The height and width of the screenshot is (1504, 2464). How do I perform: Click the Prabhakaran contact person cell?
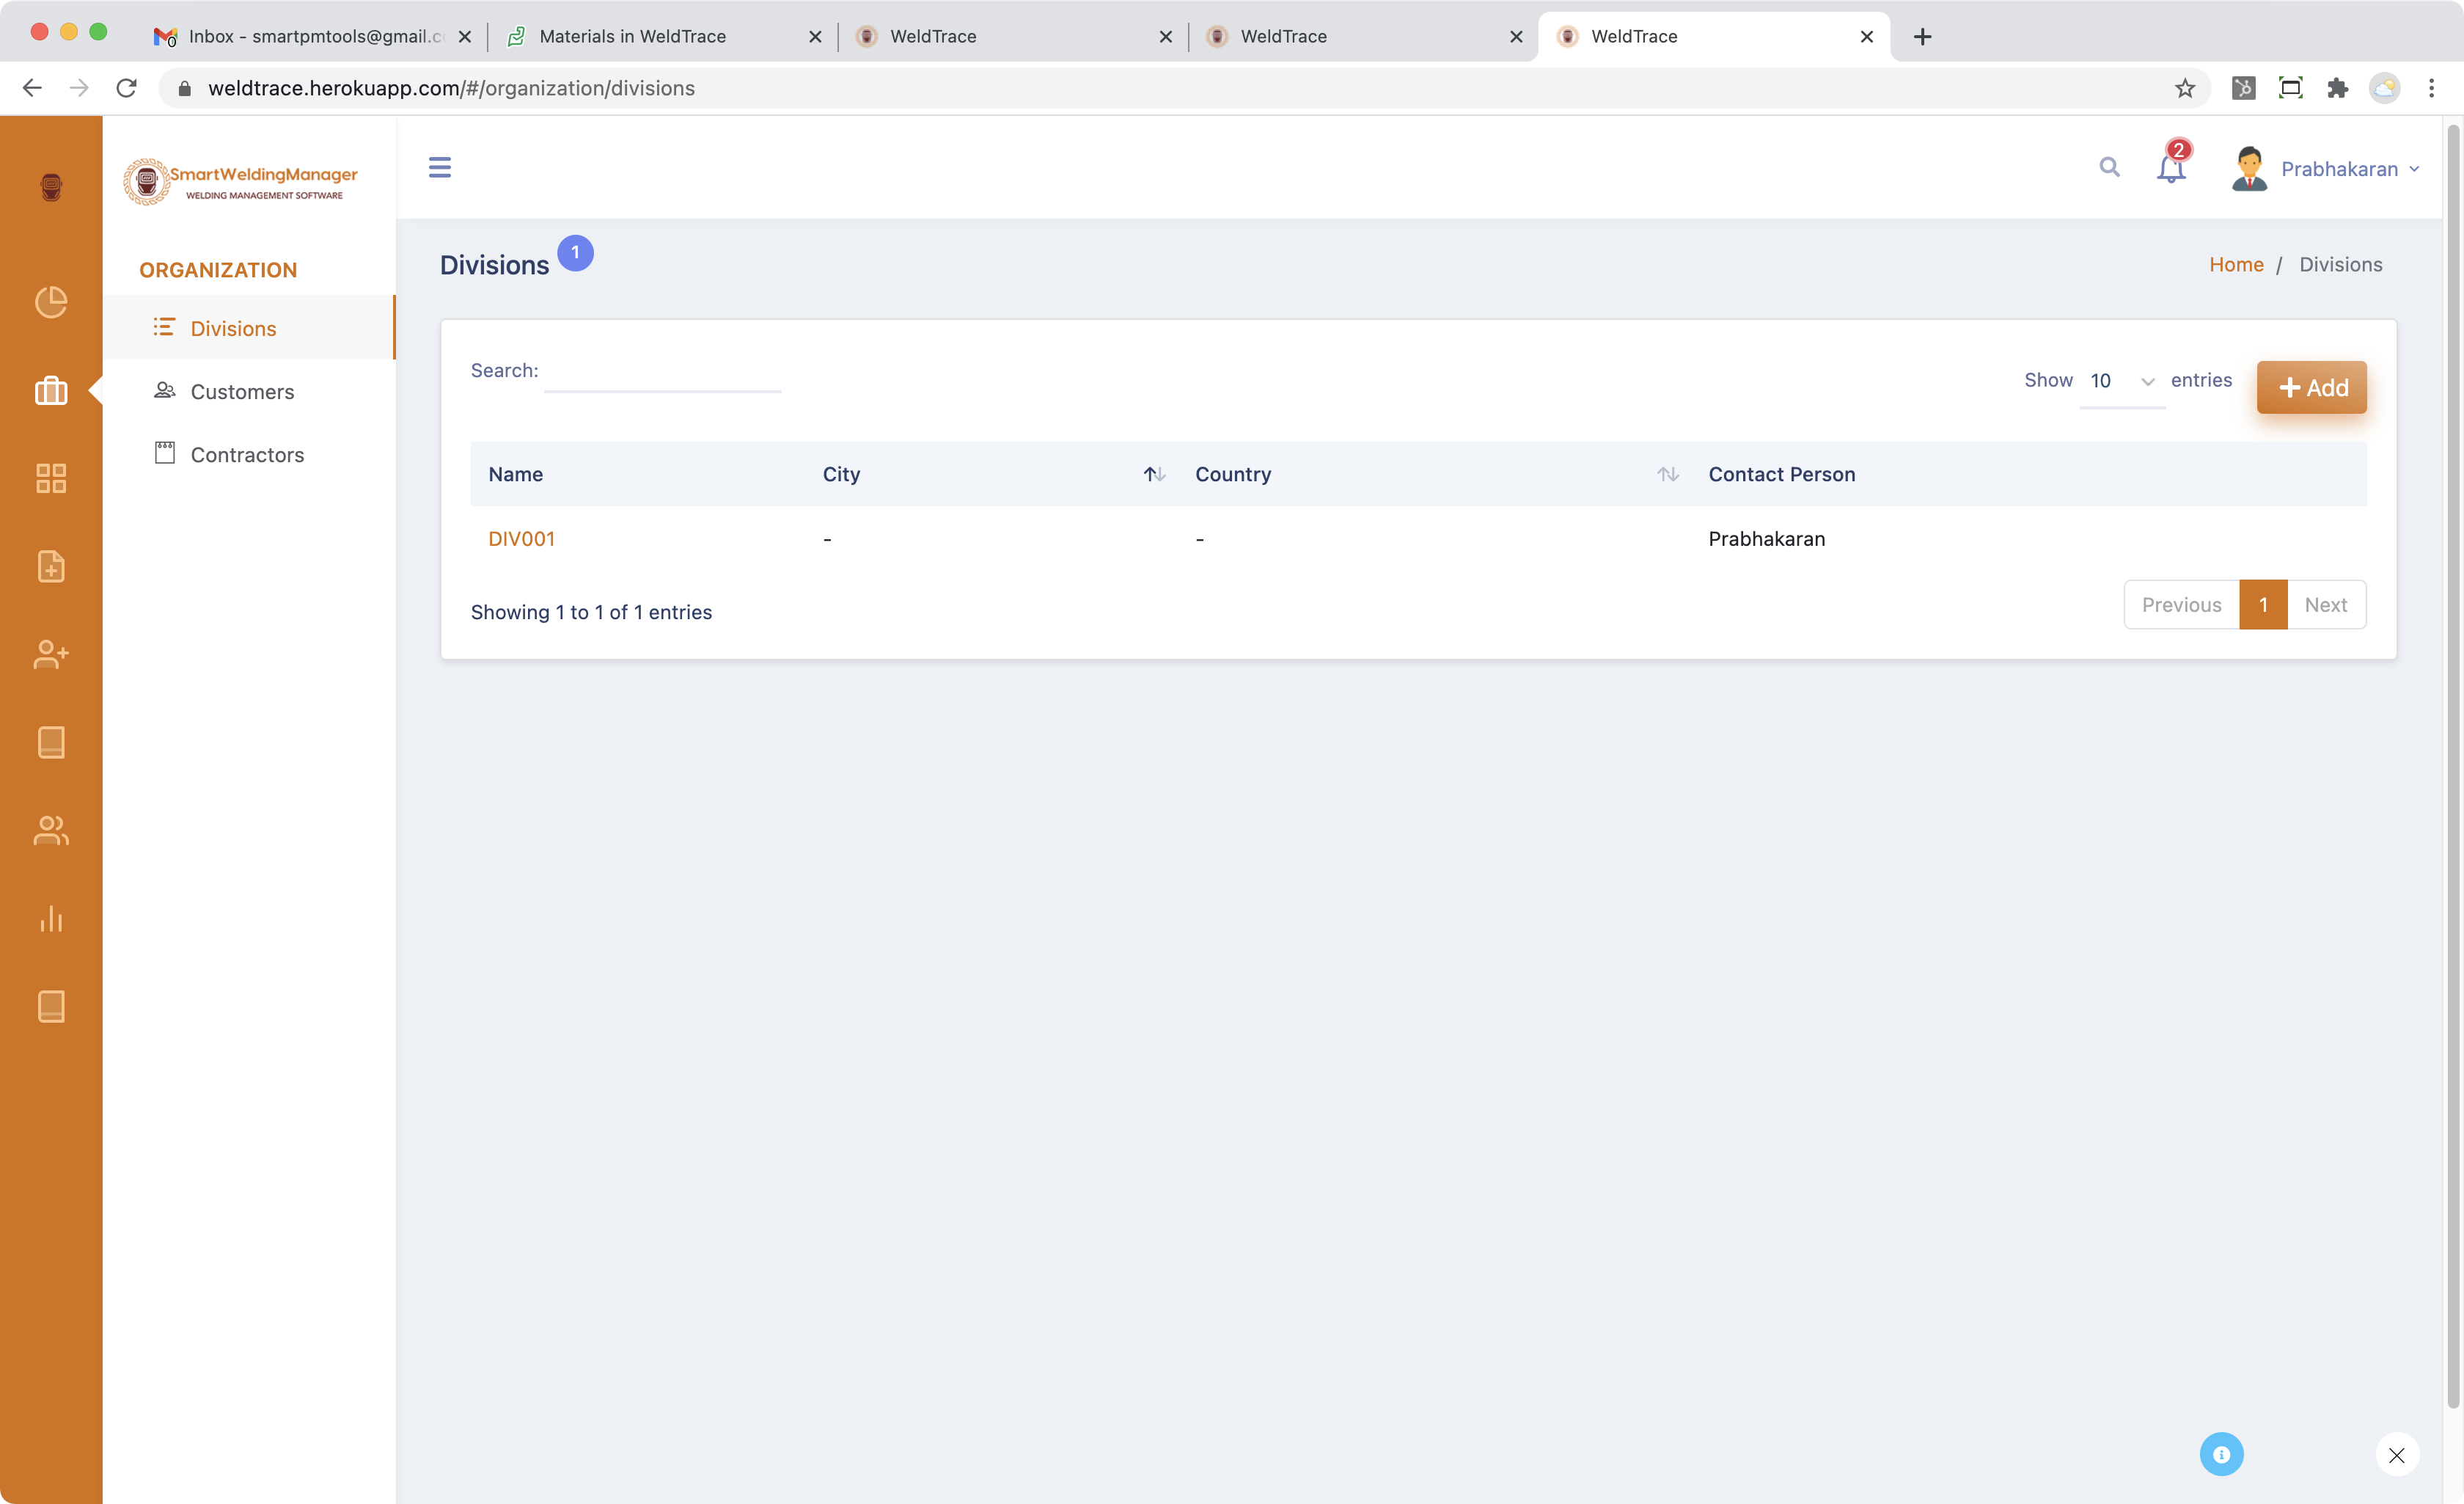pyautogui.click(x=1766, y=539)
